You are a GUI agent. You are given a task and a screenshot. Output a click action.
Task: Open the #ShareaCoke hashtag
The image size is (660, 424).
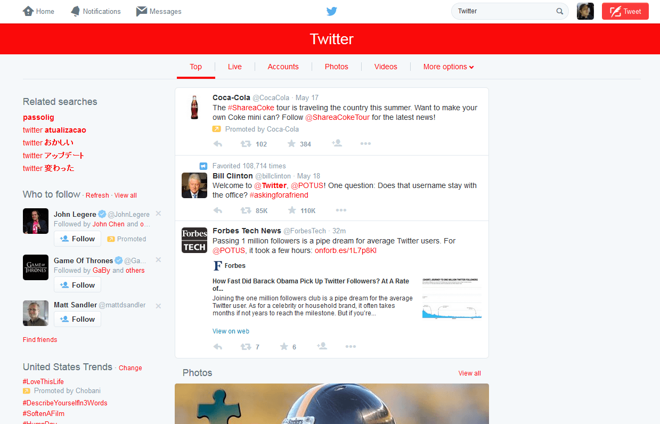pyautogui.click(x=251, y=108)
